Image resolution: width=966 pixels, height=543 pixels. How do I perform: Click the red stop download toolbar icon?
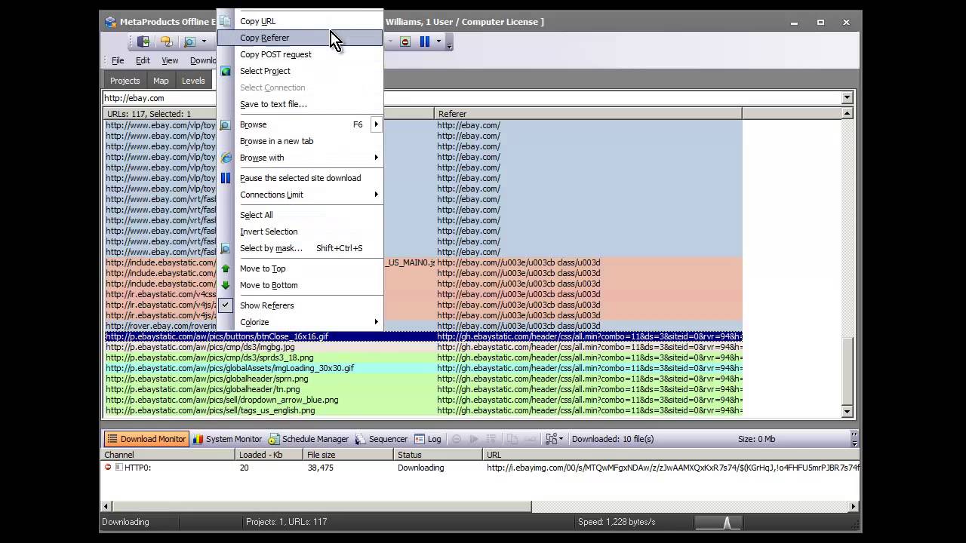(405, 41)
